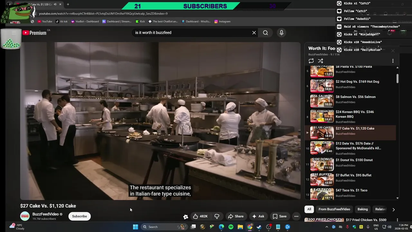This screenshot has height=232, width=412.
Task: Open the Kick bookmark
Action: (140, 21)
